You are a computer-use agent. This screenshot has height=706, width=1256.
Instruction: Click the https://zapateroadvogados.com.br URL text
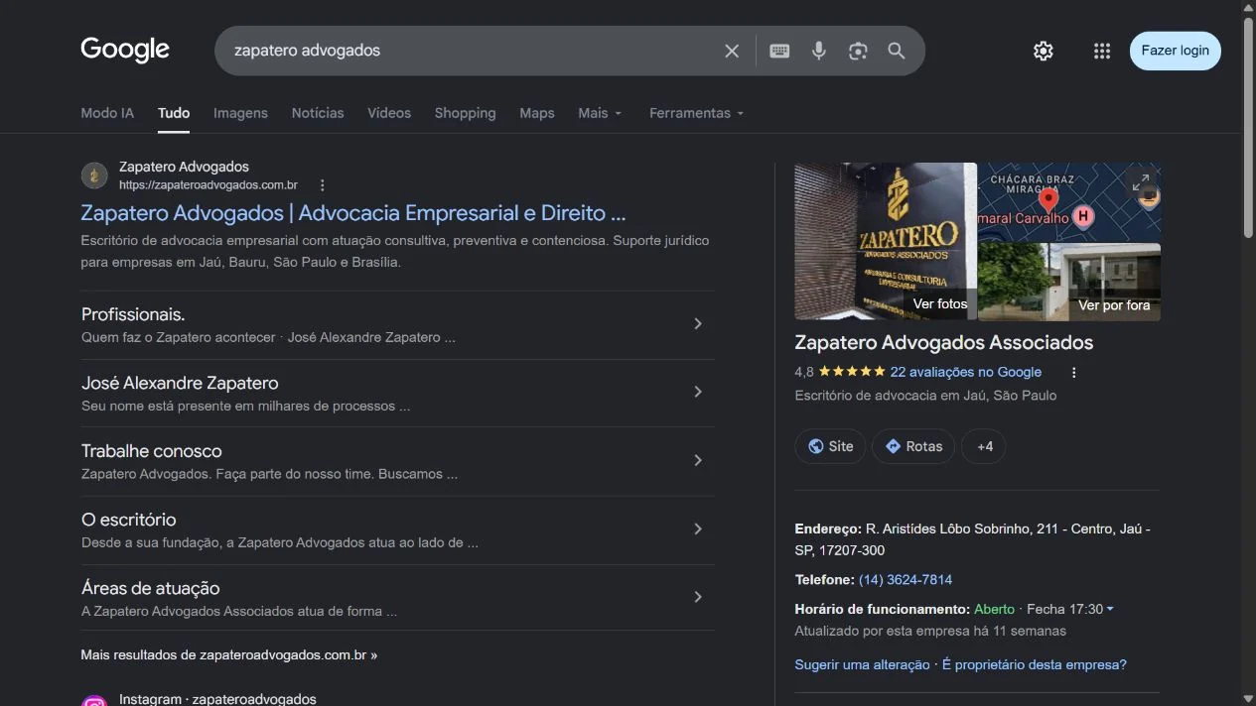209,184
